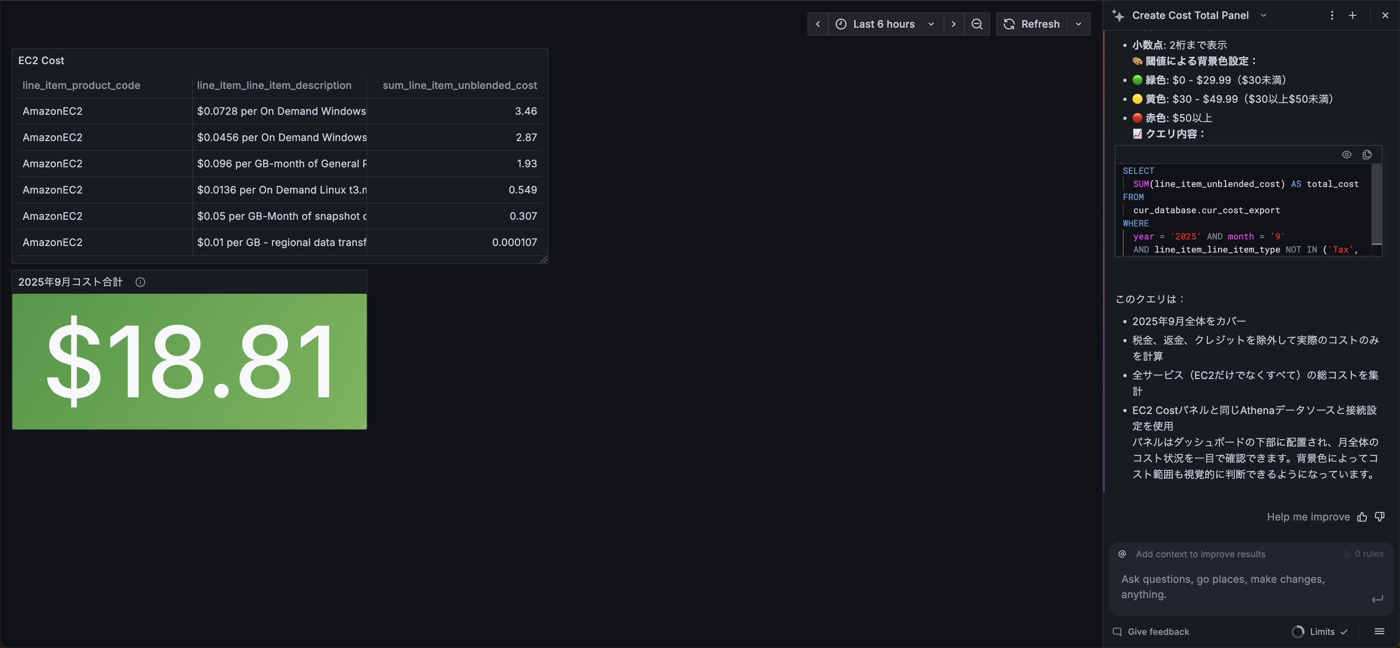The width and height of the screenshot is (1400, 648).
Task: Copy the SQL query code block
Action: [x=1367, y=155]
